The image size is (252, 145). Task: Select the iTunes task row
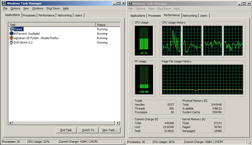pyautogui.click(x=64, y=29)
